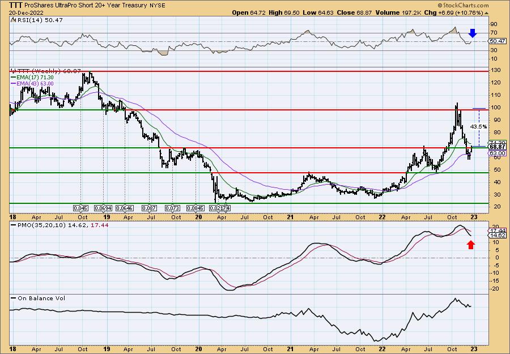Click the -20 PMO axis label
The height and width of the screenshot is (354, 510).
click(x=494, y=289)
